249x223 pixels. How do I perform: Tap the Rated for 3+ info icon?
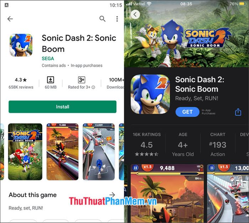coord(93,87)
